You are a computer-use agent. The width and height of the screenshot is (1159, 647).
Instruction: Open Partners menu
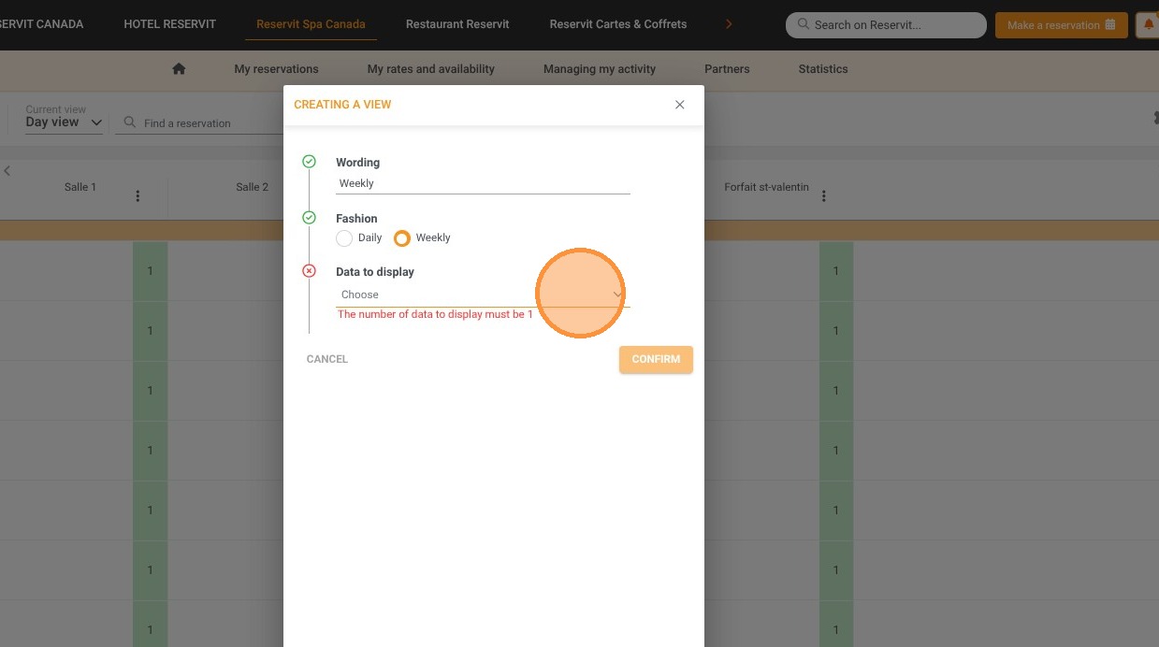coord(727,69)
